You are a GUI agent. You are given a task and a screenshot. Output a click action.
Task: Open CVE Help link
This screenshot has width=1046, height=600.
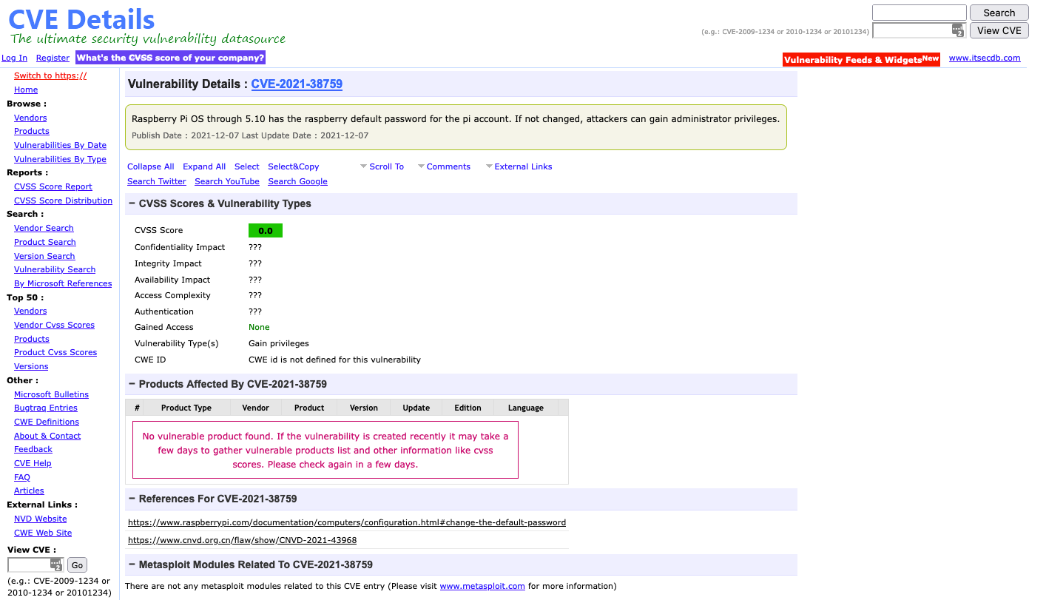coord(33,463)
